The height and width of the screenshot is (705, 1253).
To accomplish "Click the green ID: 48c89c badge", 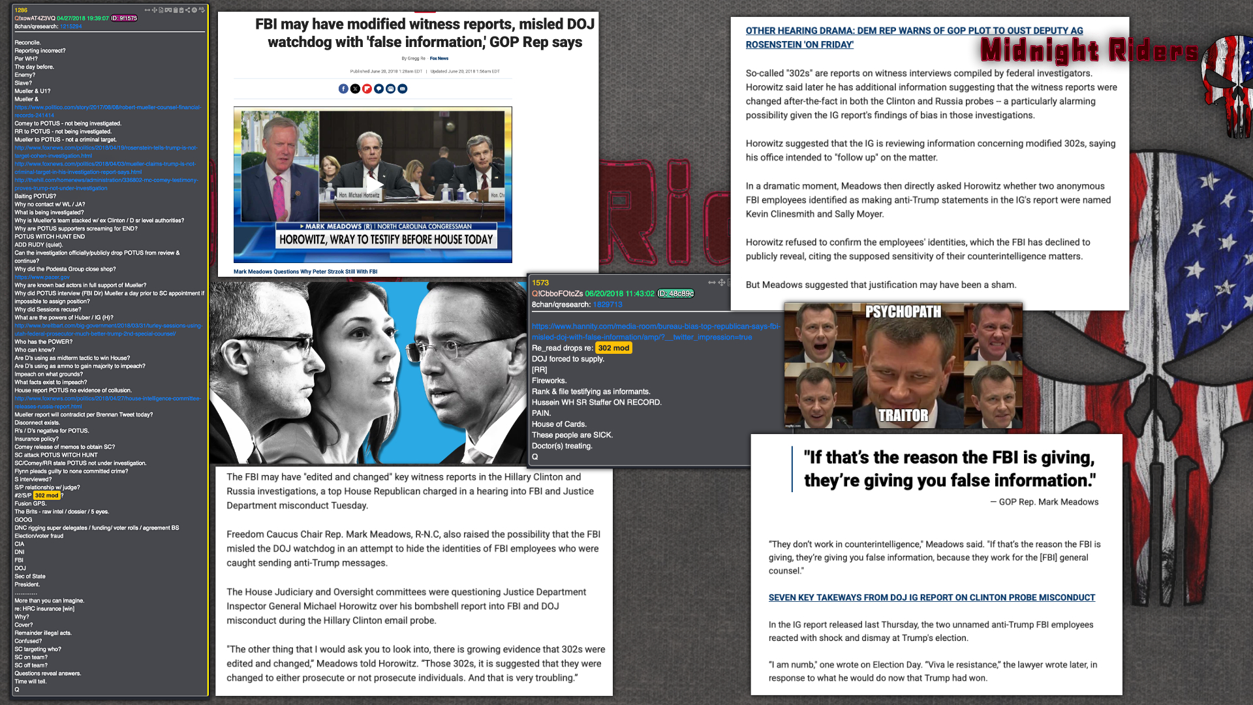I will [x=675, y=294].
